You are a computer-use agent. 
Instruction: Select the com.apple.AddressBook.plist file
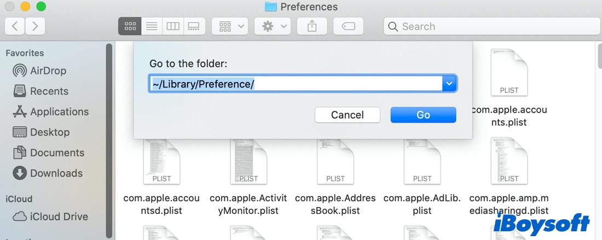[335, 163]
